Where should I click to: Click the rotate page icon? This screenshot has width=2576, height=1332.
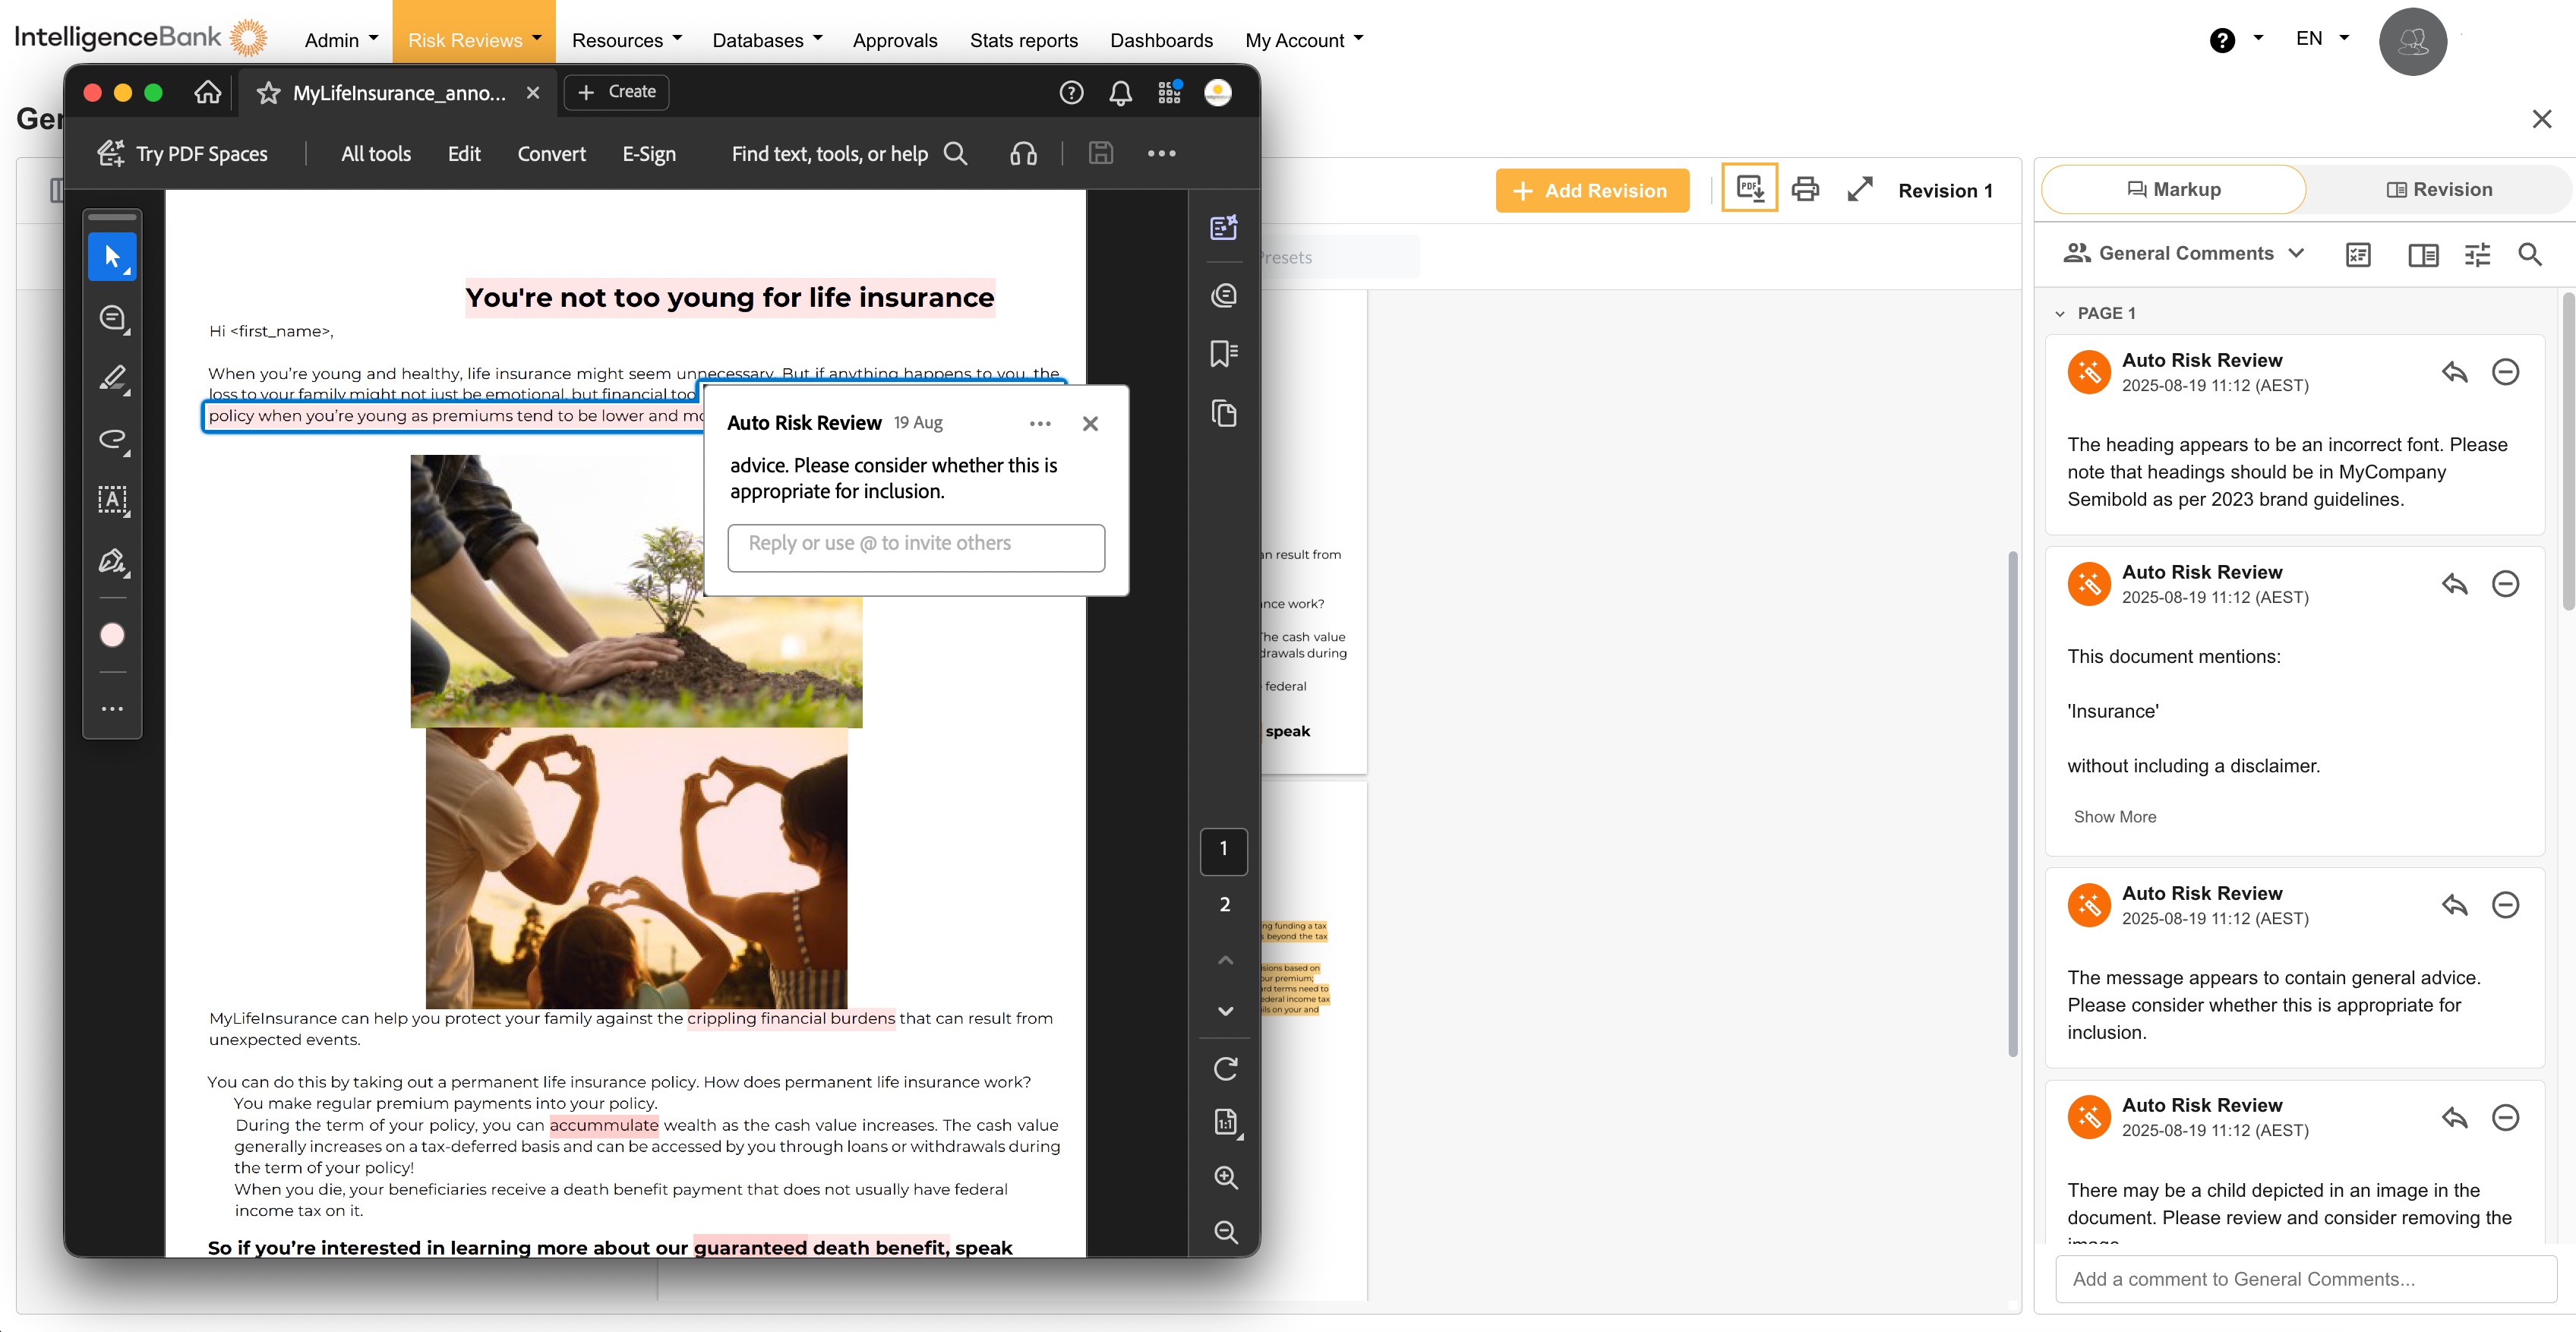[x=1225, y=1069]
